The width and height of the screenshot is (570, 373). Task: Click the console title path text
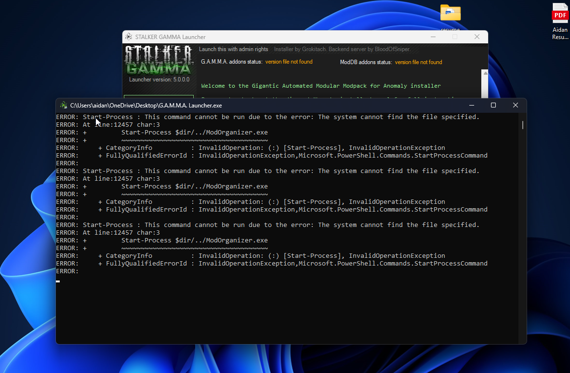[146, 106]
